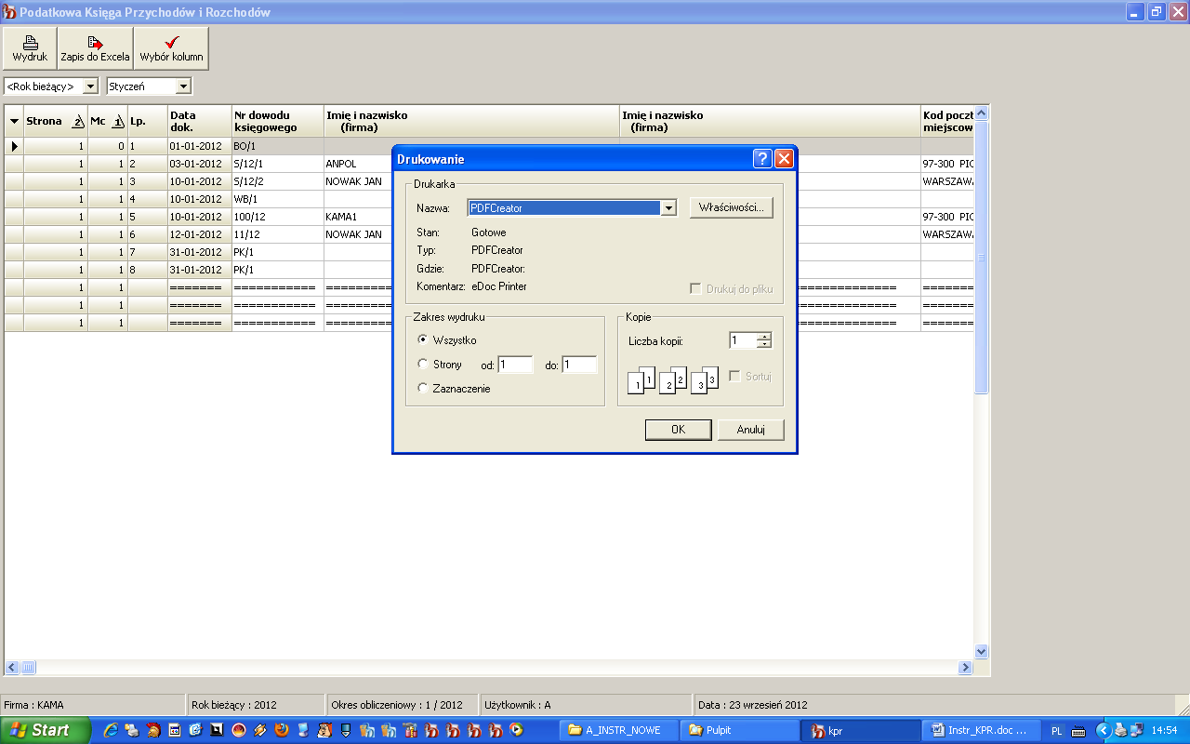1190x744 pixels.
Task: Click the Liczba kopii number field
Action: pyautogui.click(x=743, y=341)
